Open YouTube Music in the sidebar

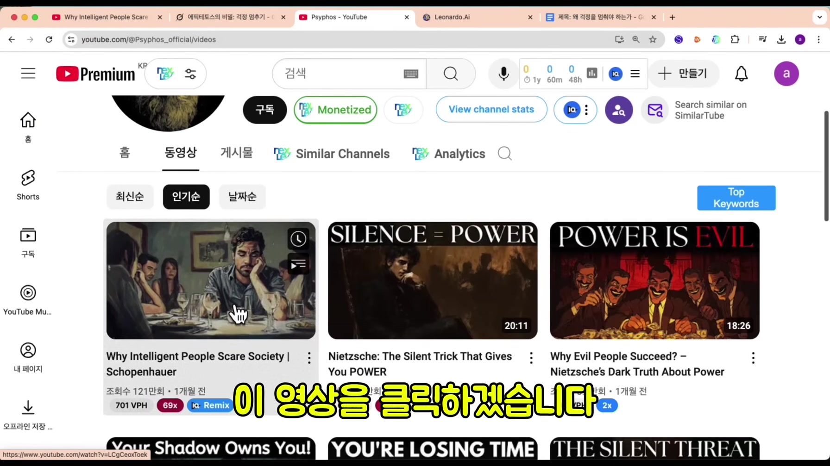coord(28,300)
